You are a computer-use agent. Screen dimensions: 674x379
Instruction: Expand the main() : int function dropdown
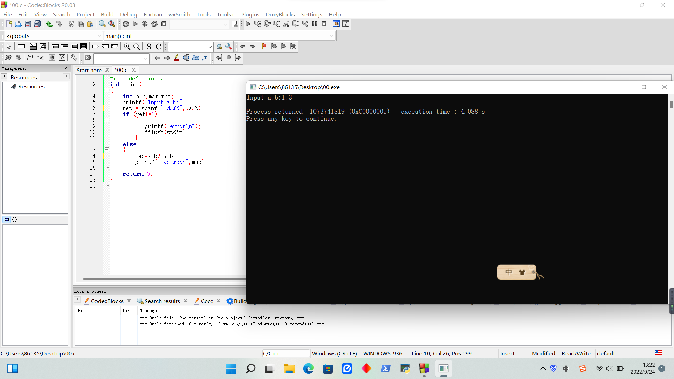tap(331, 36)
